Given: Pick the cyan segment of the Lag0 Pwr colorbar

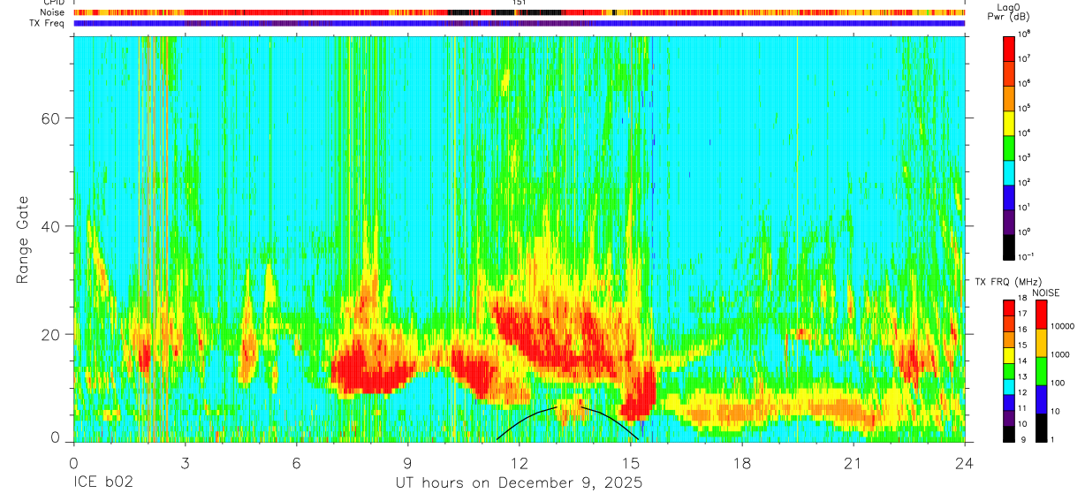Looking at the screenshot, I should pyautogui.click(x=1009, y=171).
